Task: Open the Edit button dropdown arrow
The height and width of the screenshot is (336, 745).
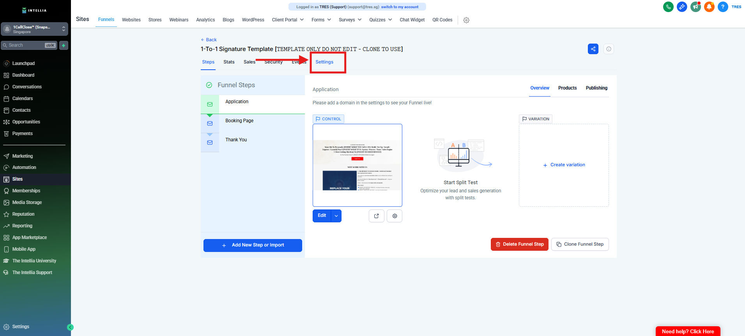Action: pos(336,216)
